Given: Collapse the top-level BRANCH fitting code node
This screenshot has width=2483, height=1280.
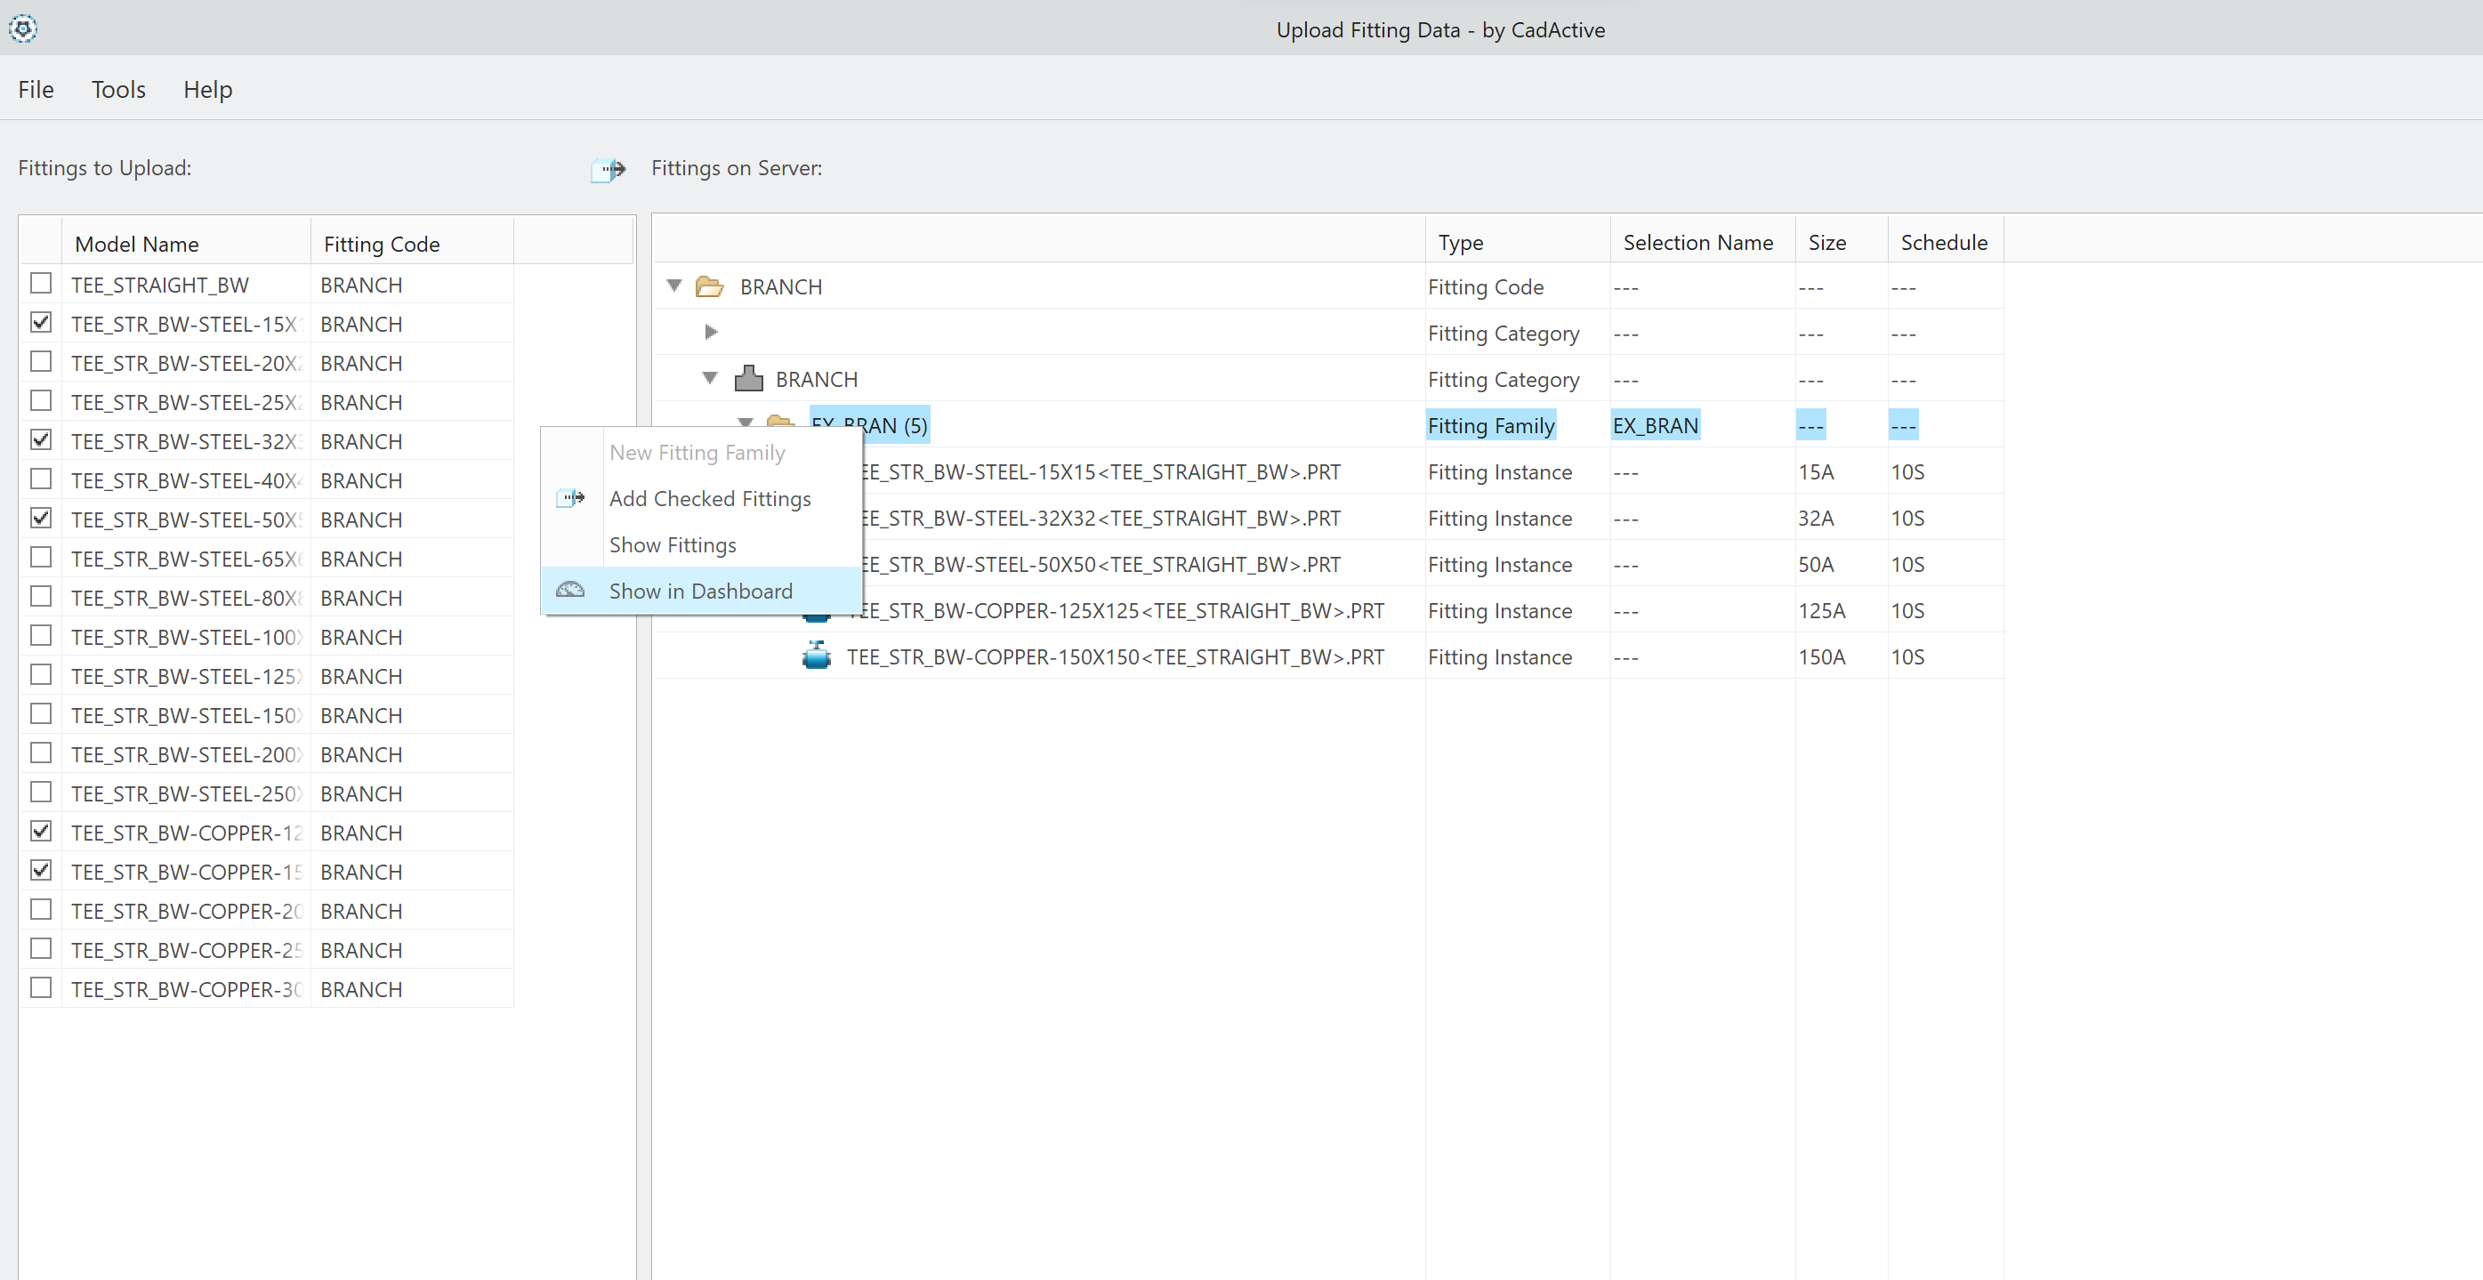Looking at the screenshot, I should click(674, 286).
